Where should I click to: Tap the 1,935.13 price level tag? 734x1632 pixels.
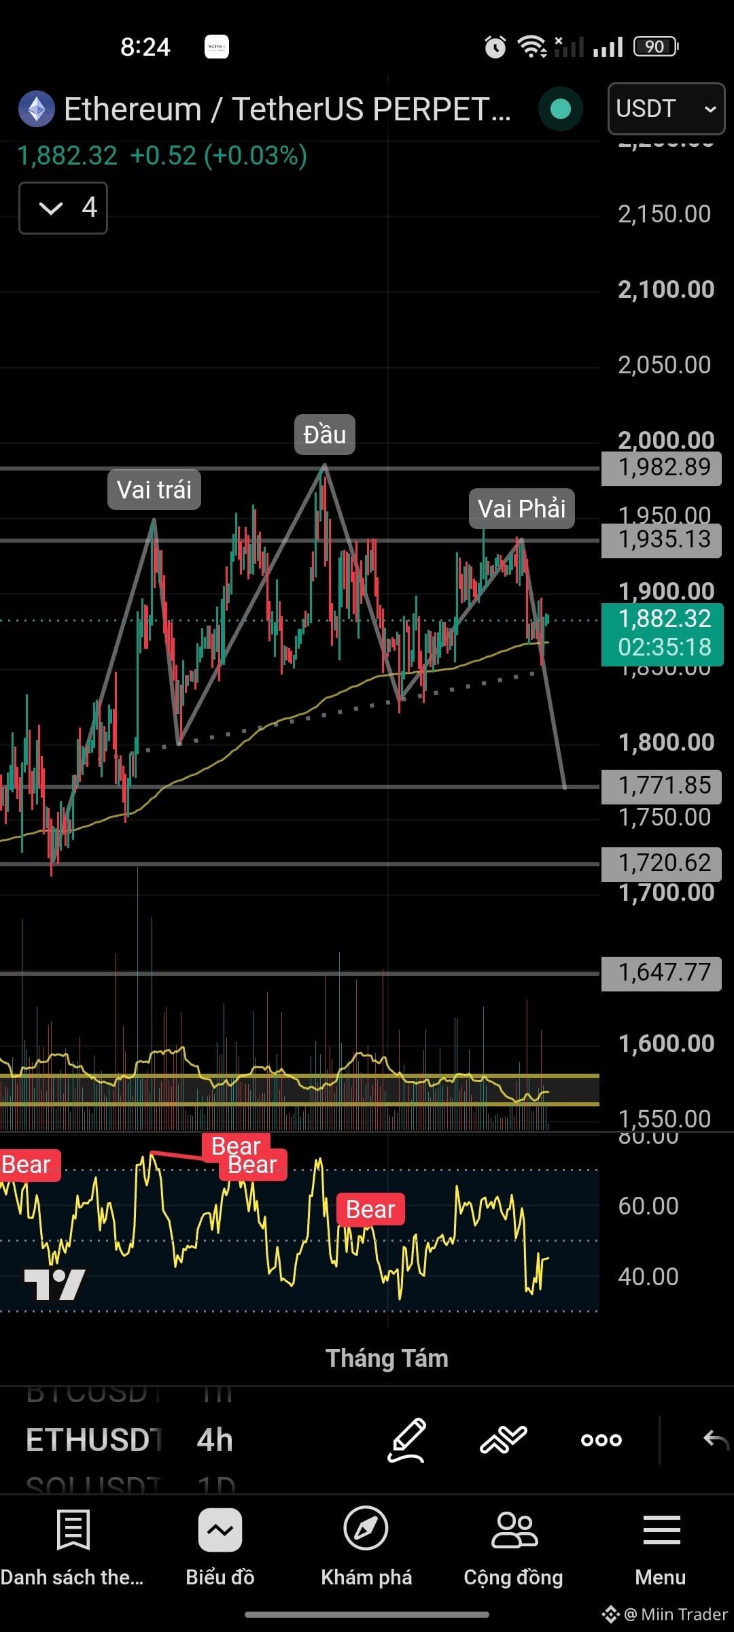pyautogui.click(x=661, y=540)
